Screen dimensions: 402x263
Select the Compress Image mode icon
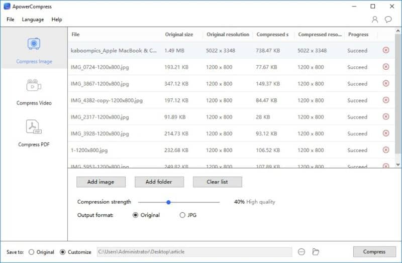click(34, 44)
